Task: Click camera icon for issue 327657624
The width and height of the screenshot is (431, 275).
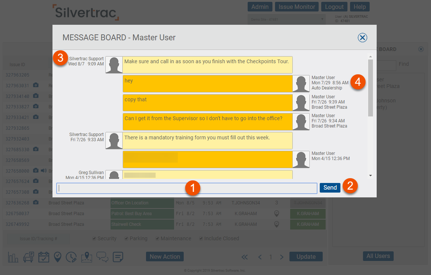Action: (36, 181)
